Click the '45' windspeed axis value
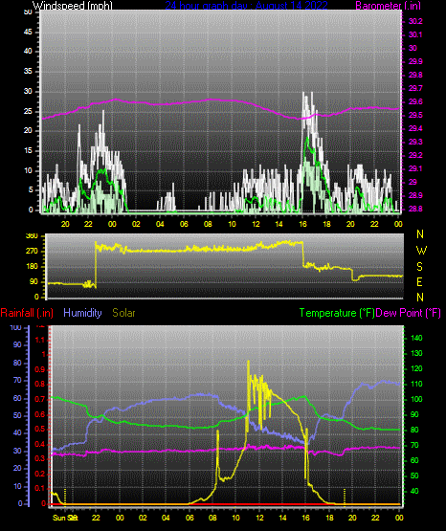The height and width of the screenshot is (531, 446). tap(28, 33)
